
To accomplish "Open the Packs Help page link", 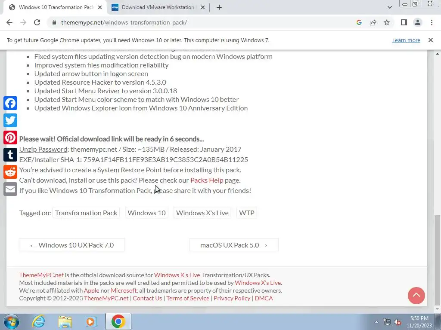I will tap(207, 180).
